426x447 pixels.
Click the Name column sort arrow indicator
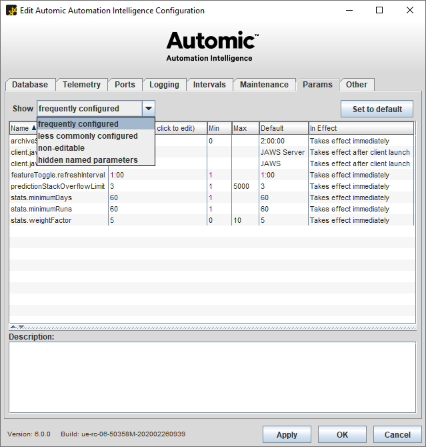click(x=34, y=128)
